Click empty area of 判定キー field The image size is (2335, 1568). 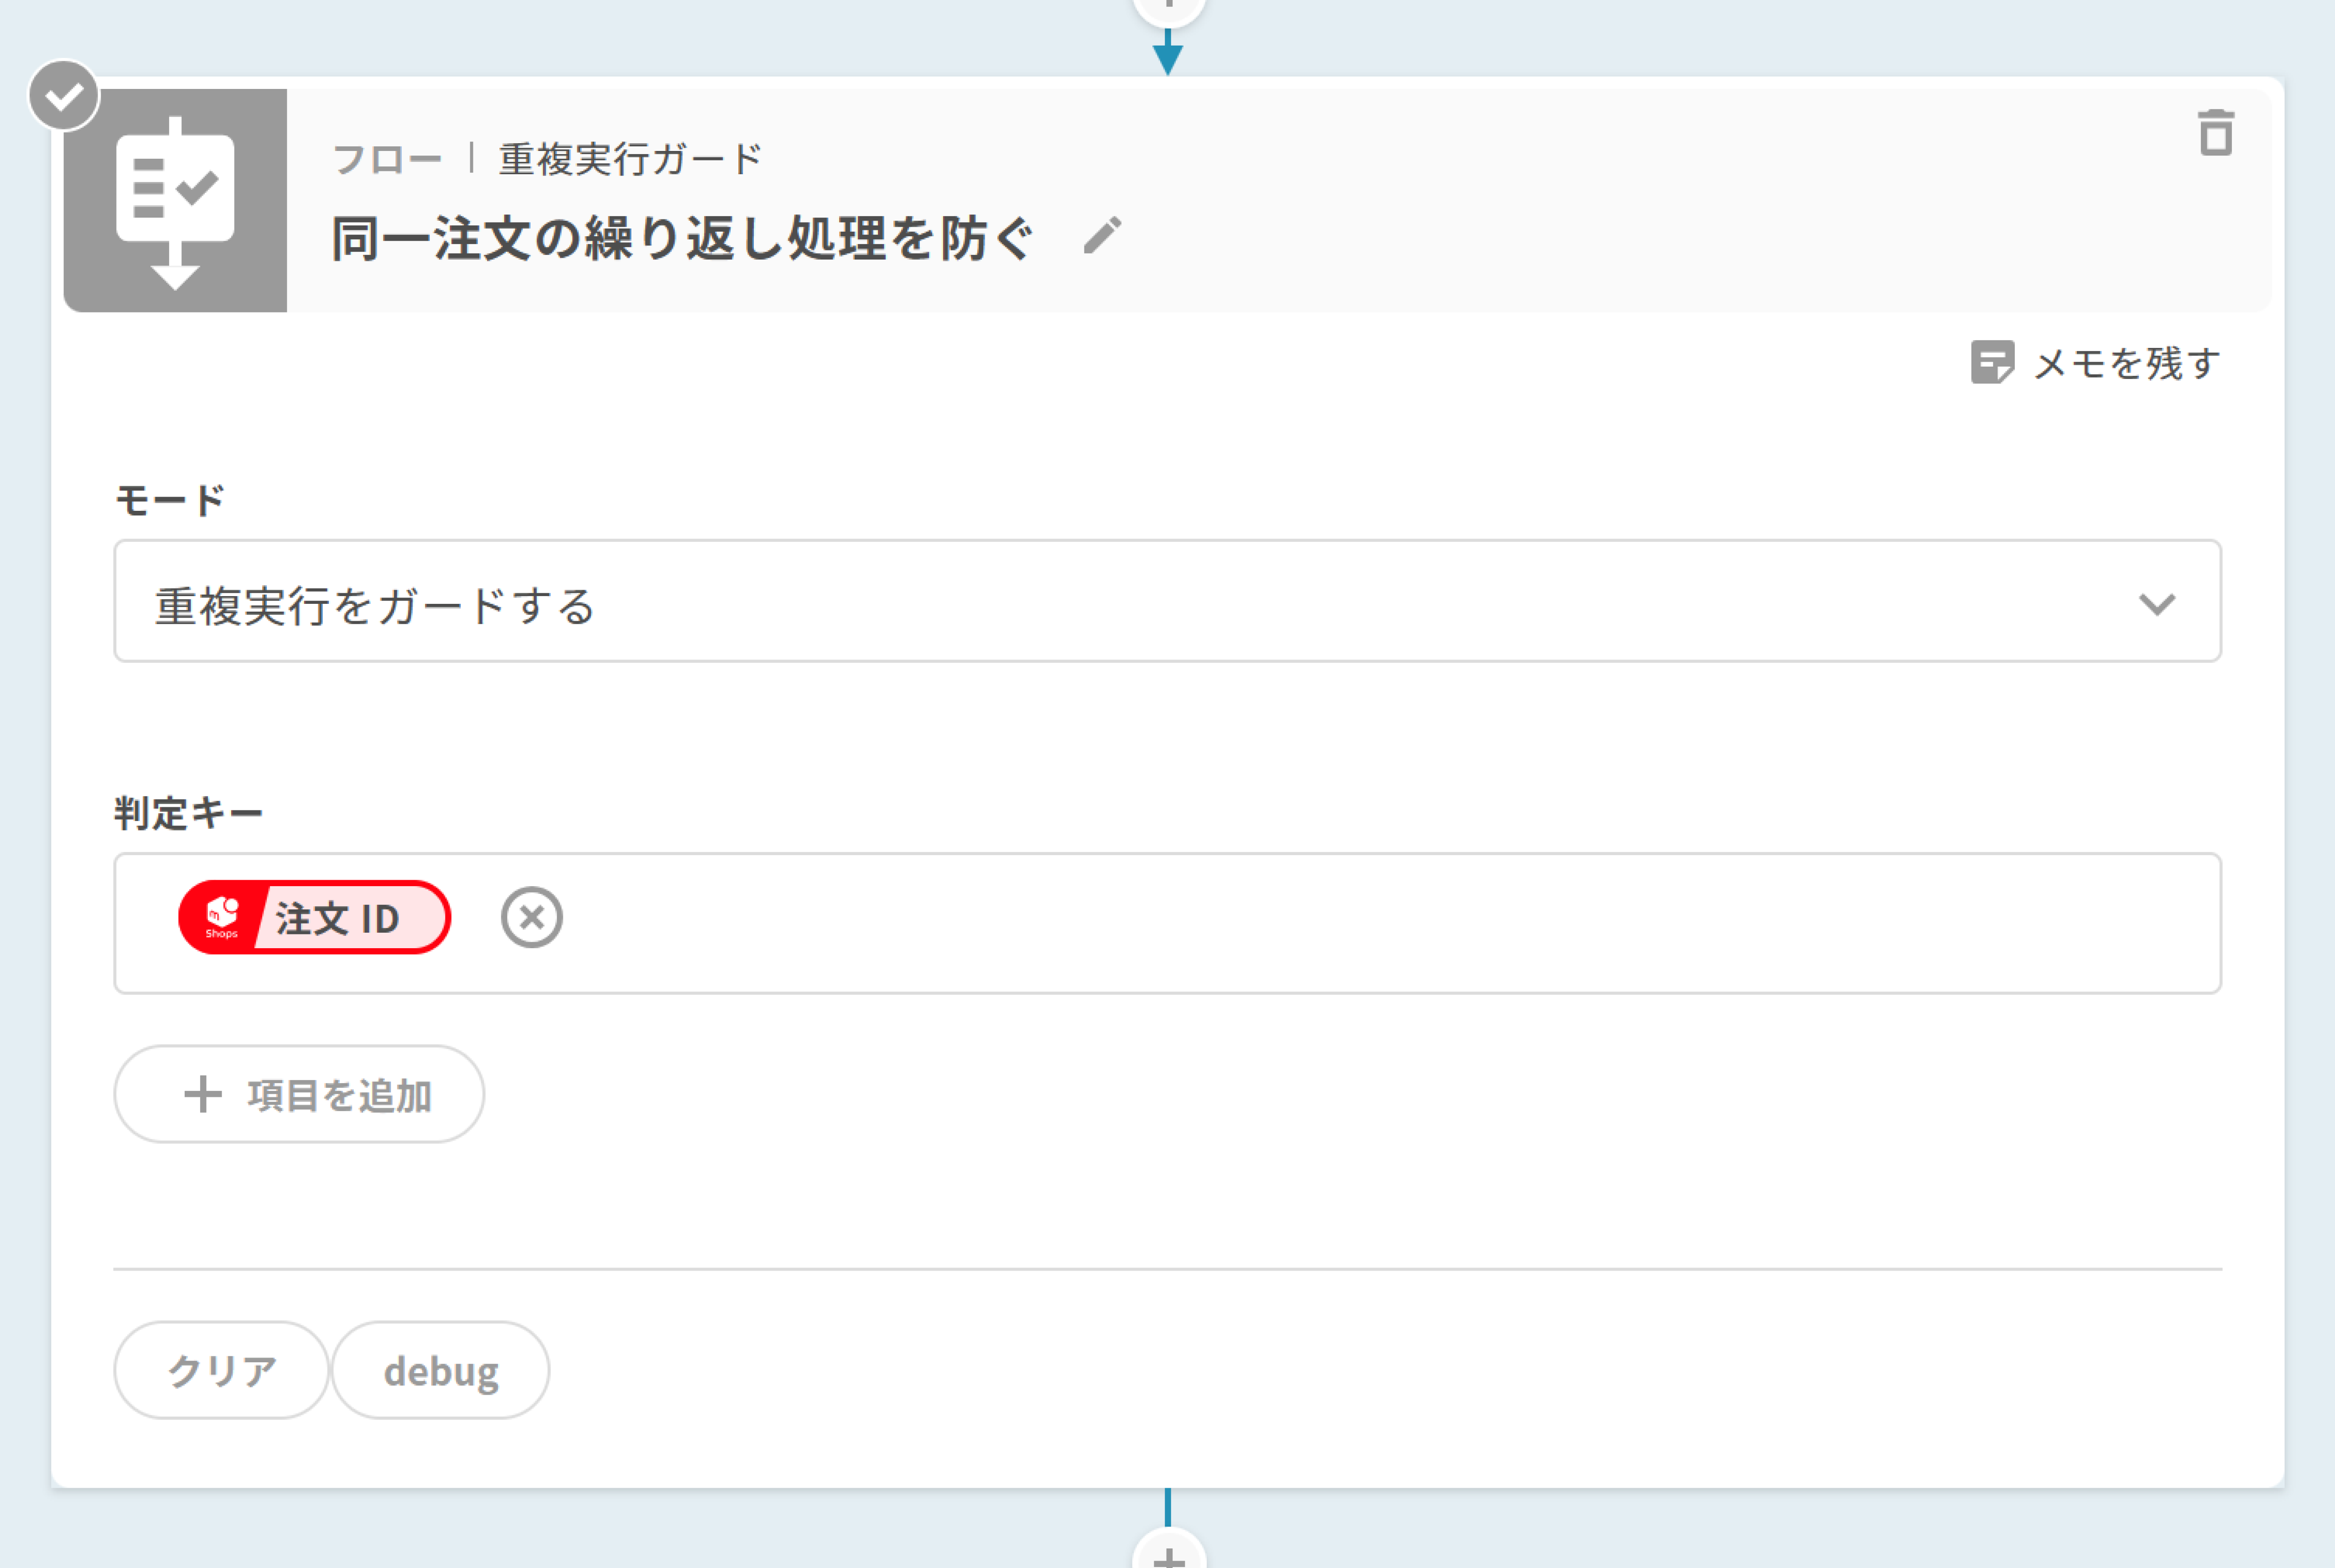click(x=1400, y=922)
